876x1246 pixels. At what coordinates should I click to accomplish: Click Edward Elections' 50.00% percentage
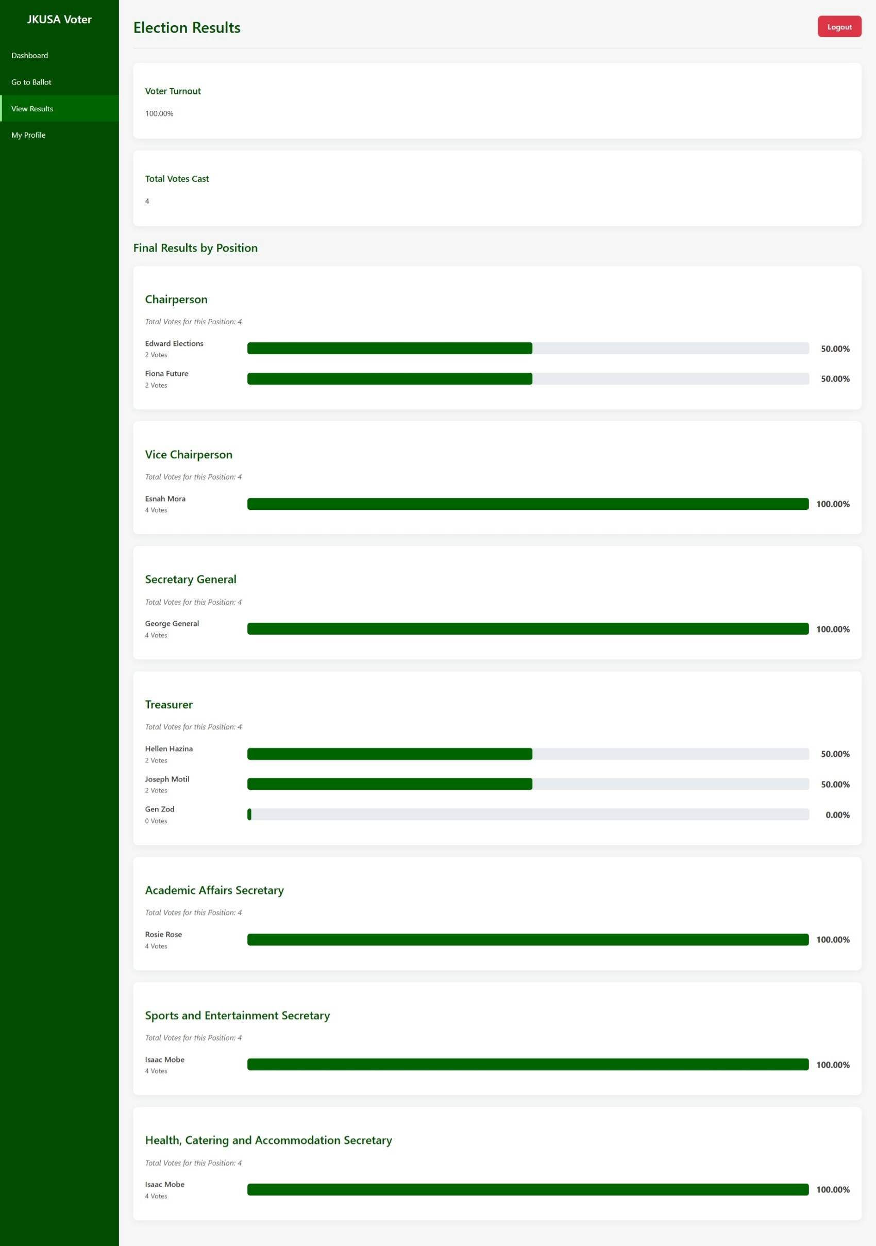click(x=835, y=349)
